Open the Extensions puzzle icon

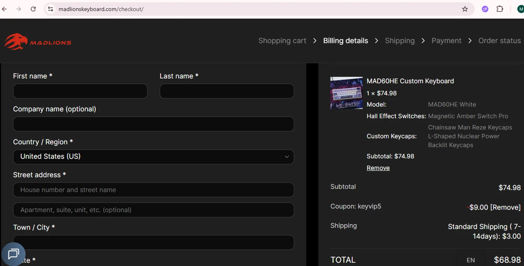click(x=500, y=9)
